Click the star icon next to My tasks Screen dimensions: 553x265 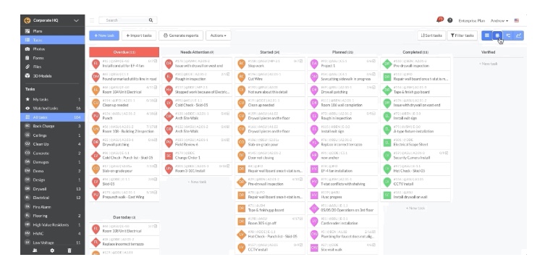click(28, 99)
